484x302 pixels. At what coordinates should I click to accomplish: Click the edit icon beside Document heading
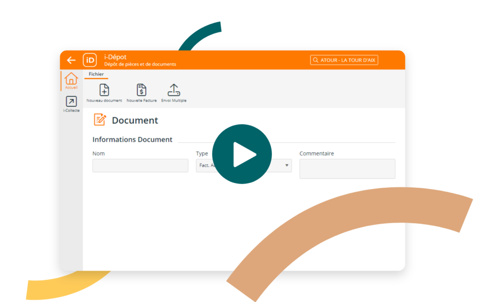(x=100, y=120)
